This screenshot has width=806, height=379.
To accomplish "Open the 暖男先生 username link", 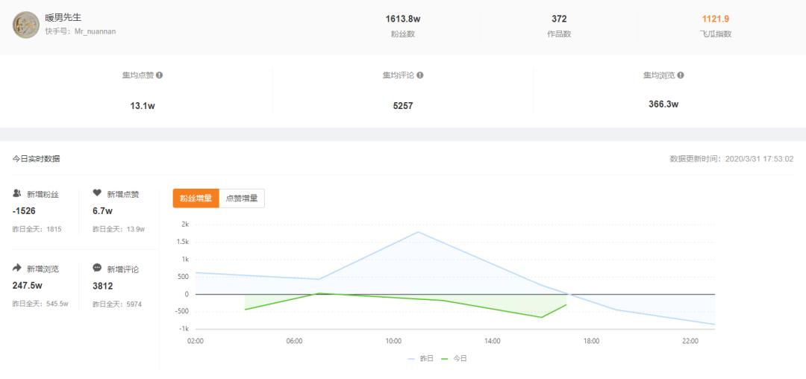I will (x=63, y=16).
